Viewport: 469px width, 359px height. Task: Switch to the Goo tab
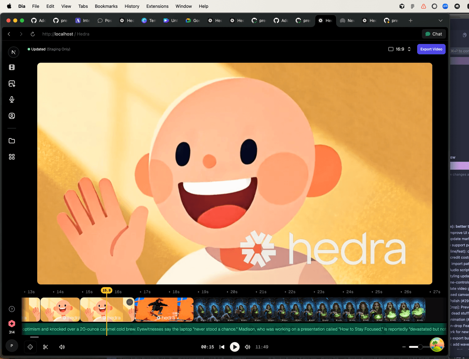coord(193,20)
